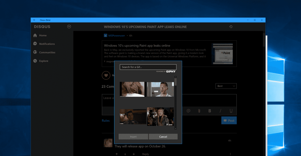Attach a file using the paperclip icon
This screenshot has width=301, height=156.
(x=199, y=111)
